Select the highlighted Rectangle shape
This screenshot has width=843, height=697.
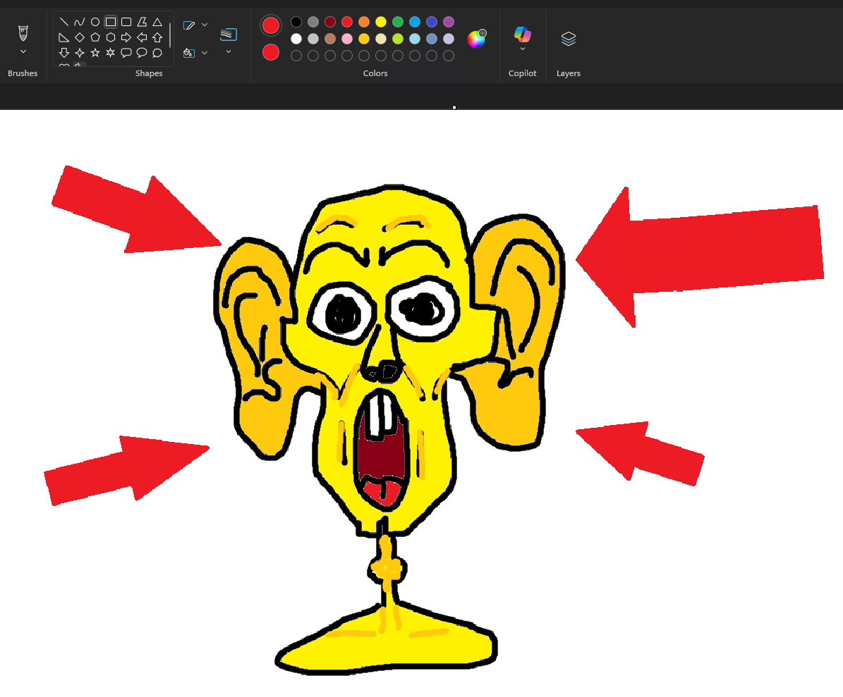(x=111, y=22)
